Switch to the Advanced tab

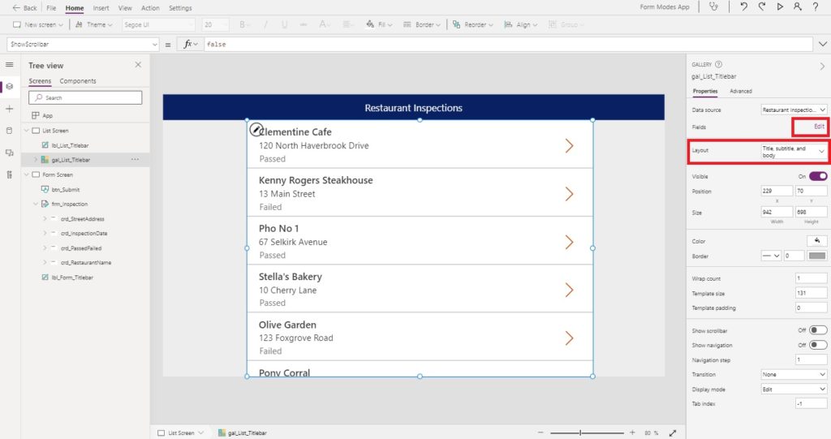740,91
